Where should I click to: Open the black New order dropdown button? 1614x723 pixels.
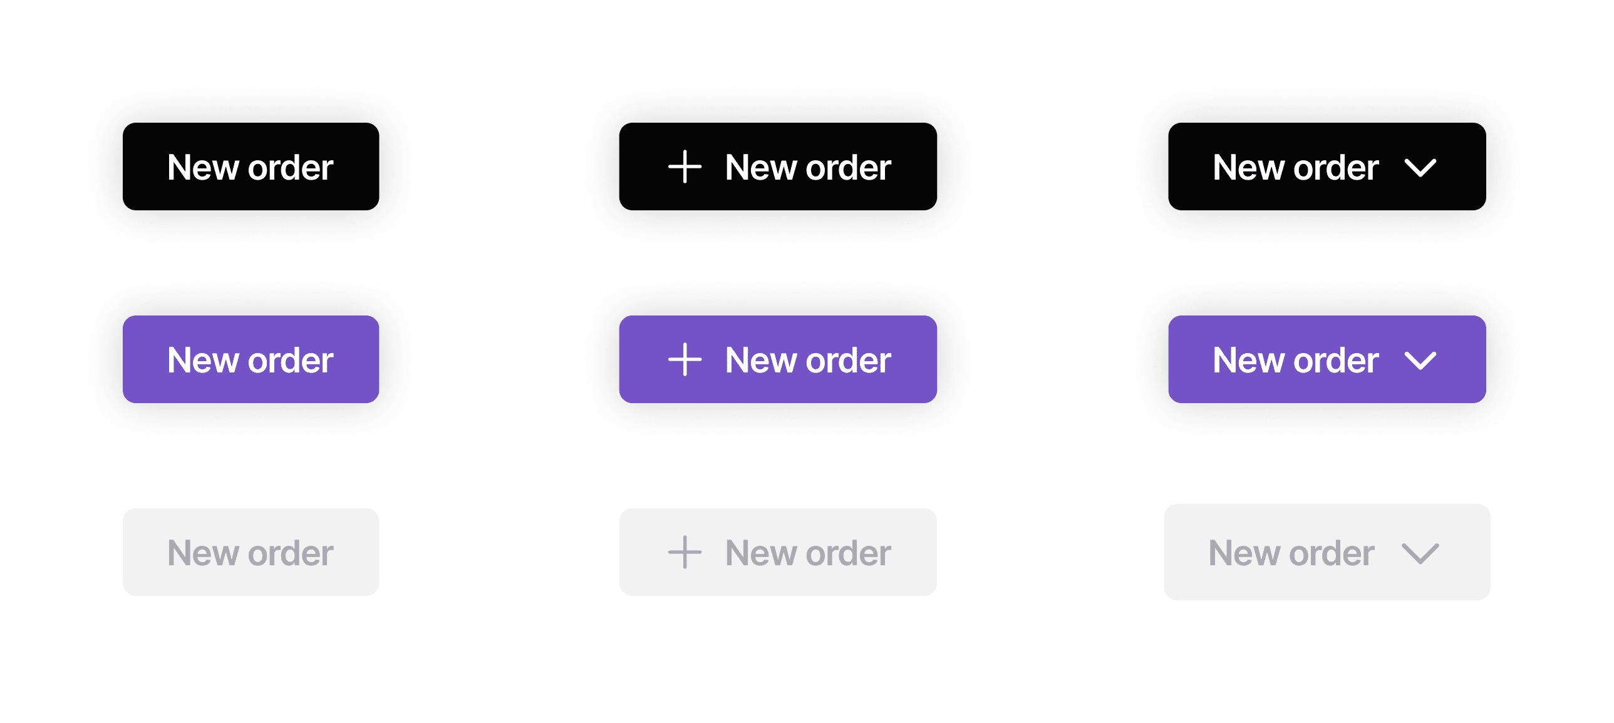click(1327, 167)
